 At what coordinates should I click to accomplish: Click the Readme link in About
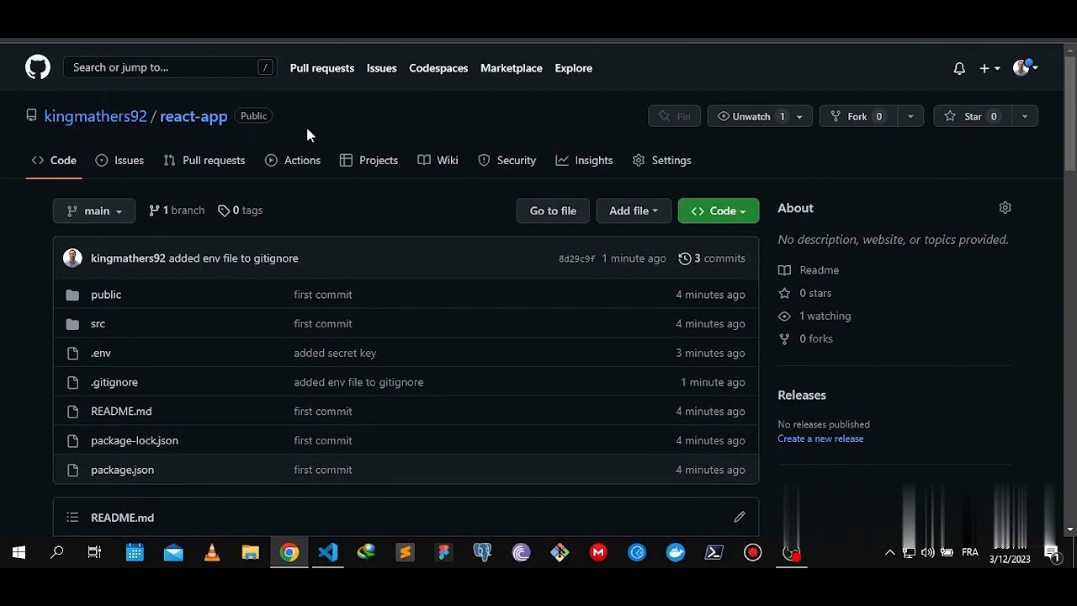point(809,270)
